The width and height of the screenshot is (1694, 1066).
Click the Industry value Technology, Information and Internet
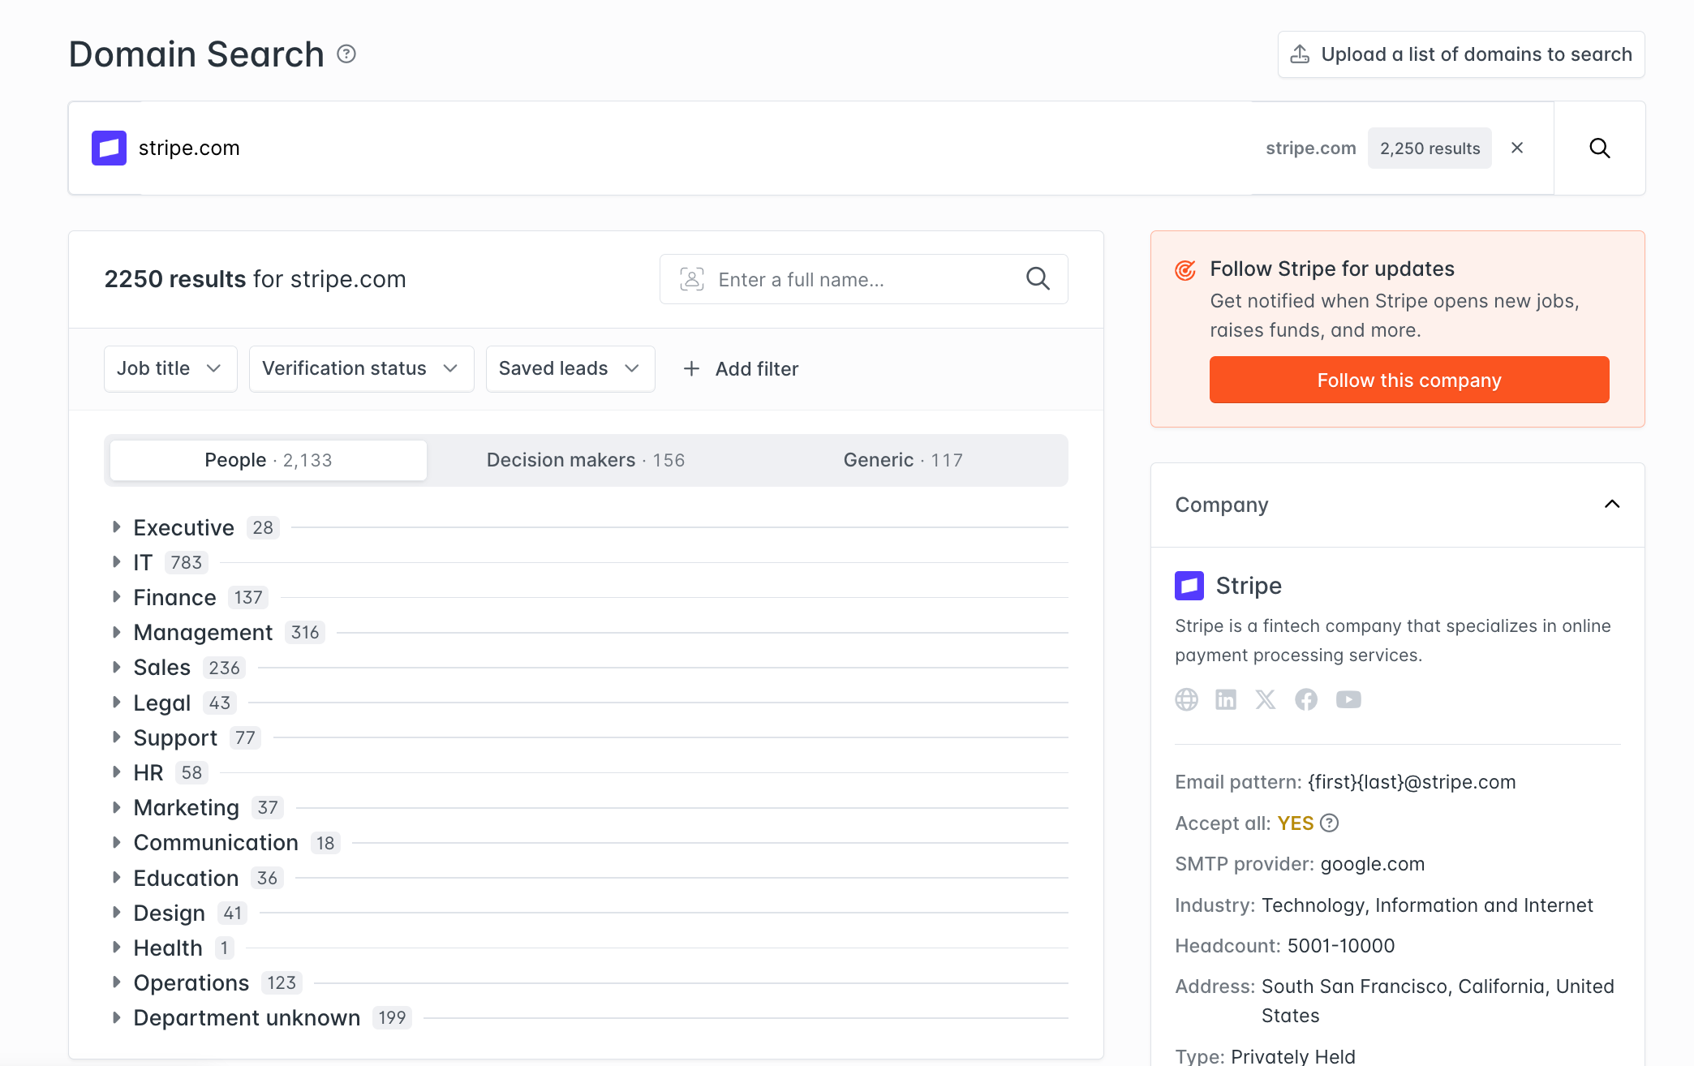(1427, 905)
